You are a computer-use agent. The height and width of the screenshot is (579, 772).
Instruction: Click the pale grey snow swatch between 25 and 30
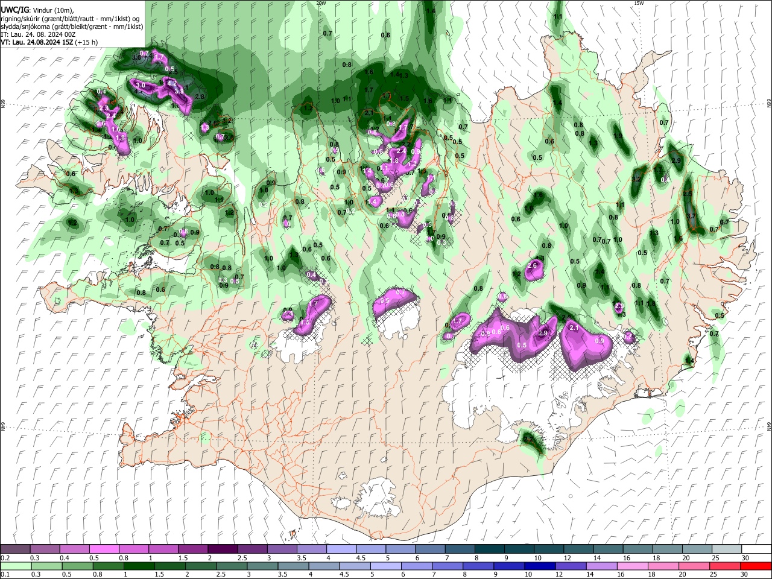(726, 549)
